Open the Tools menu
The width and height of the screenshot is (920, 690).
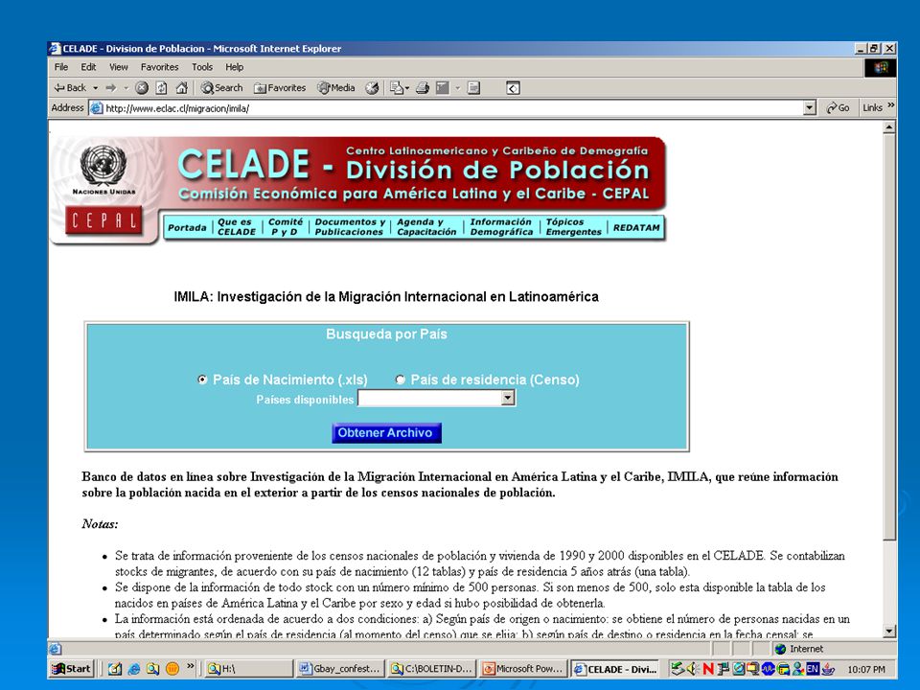coord(202,67)
